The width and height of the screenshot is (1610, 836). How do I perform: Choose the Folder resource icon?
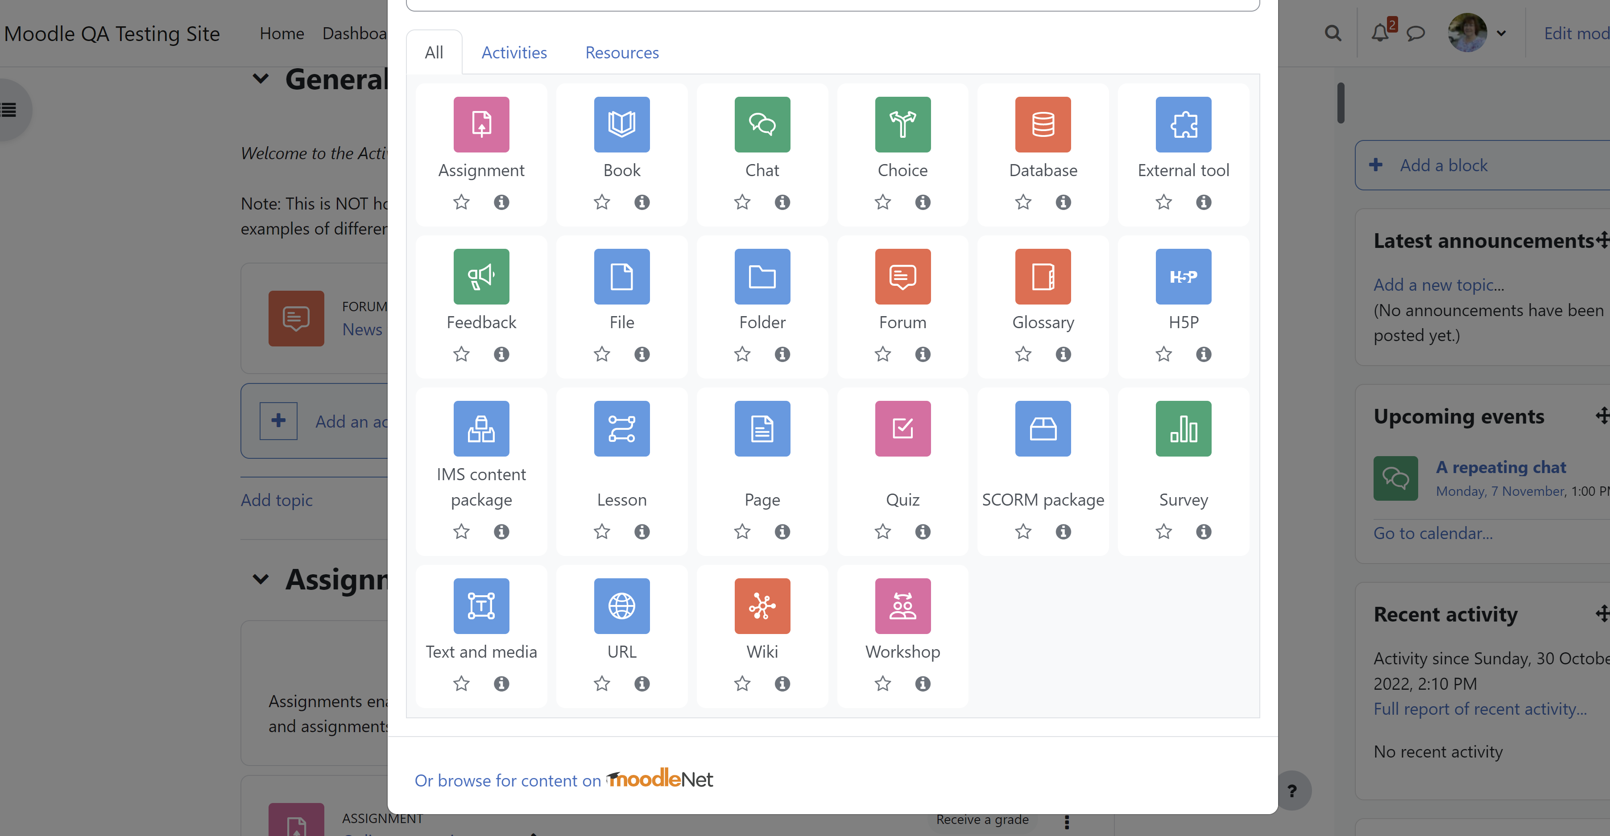pos(762,277)
